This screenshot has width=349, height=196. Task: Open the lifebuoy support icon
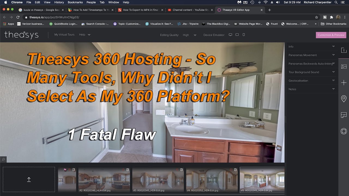pyautogui.click(x=344, y=131)
